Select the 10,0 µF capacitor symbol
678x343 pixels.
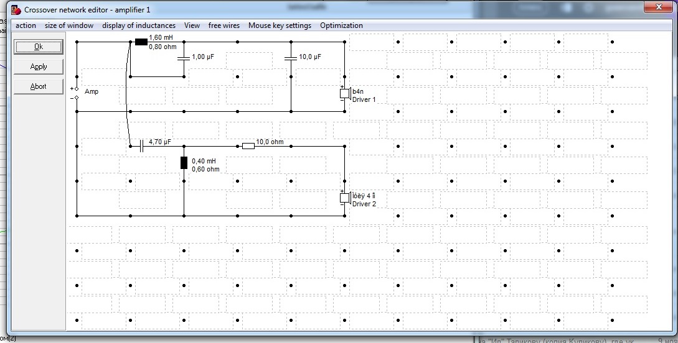[291, 58]
